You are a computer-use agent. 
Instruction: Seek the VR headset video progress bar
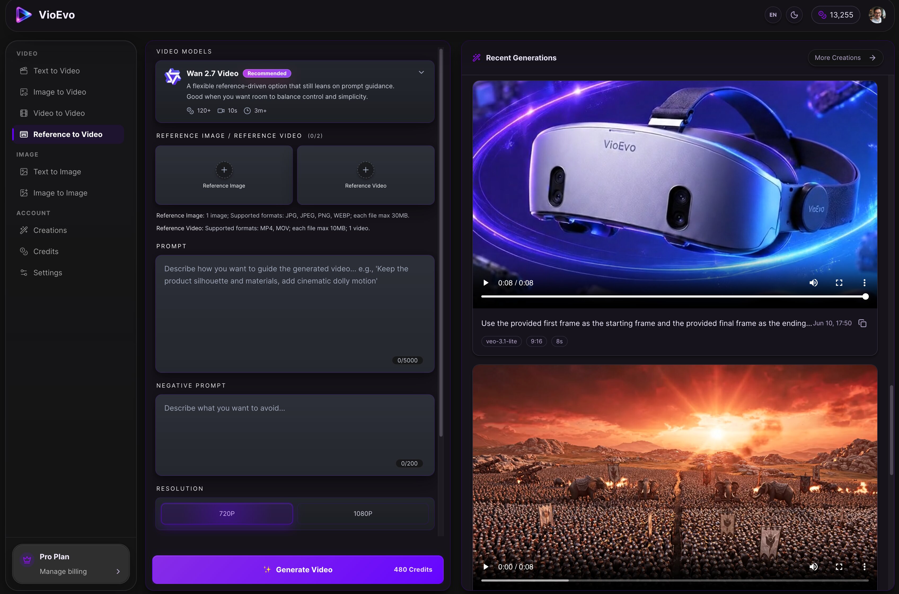click(x=675, y=297)
